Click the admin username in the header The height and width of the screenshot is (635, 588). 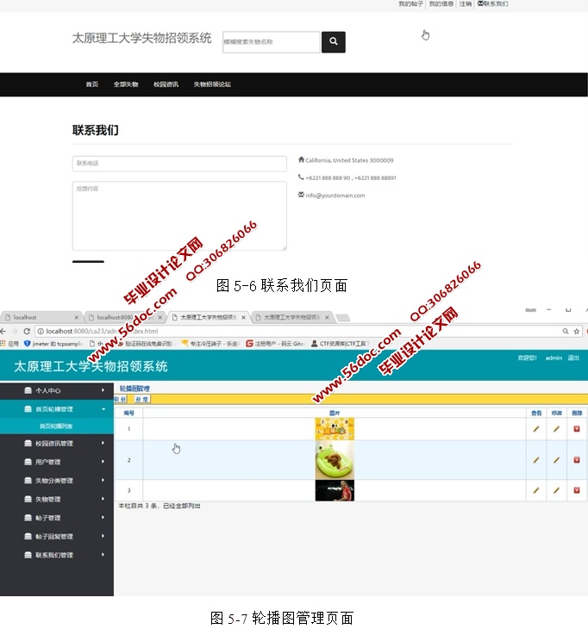554,358
